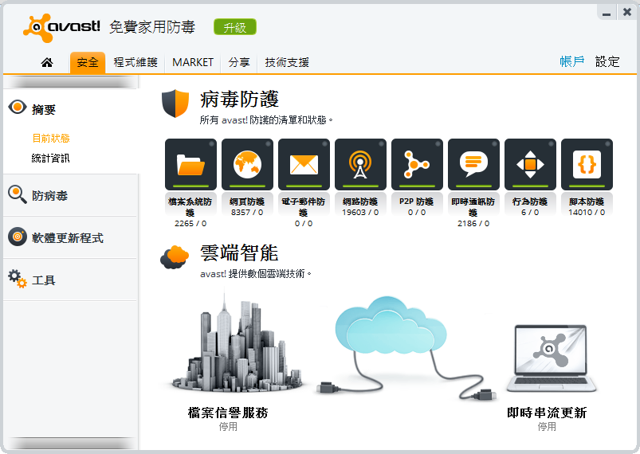640x454 pixels.
Task: Select the 安全 tab
Action: tap(88, 62)
